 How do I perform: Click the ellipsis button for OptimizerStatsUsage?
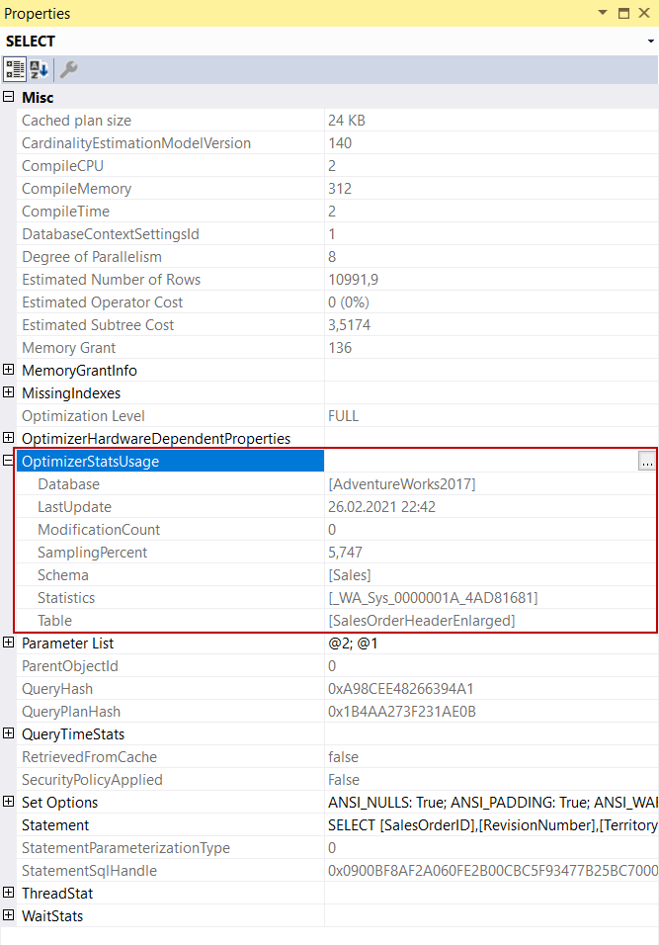point(647,462)
